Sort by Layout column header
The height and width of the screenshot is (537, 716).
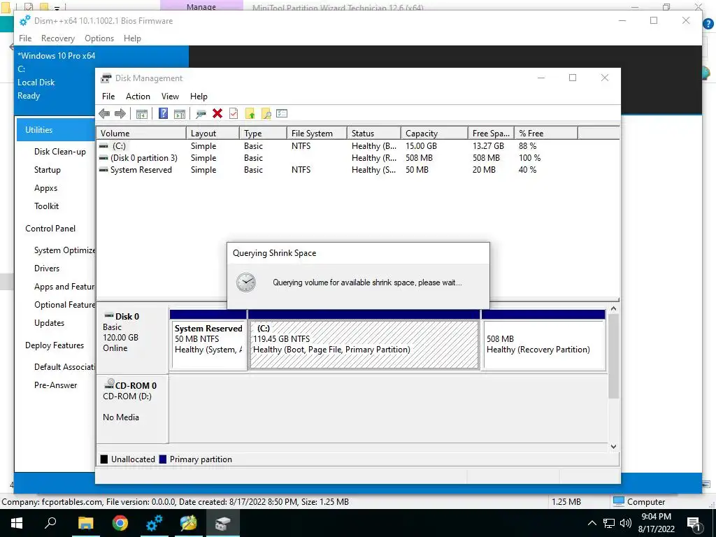[213, 134]
